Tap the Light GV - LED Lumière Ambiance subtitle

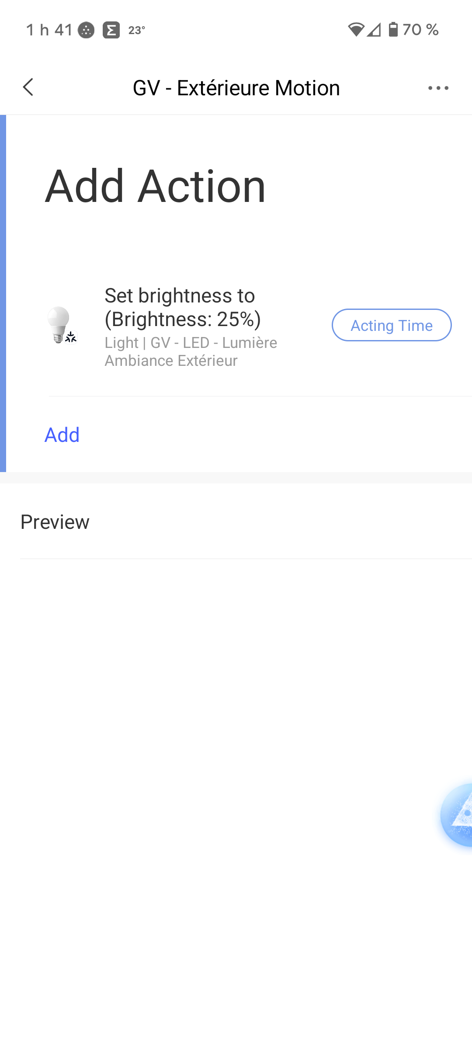point(191,352)
